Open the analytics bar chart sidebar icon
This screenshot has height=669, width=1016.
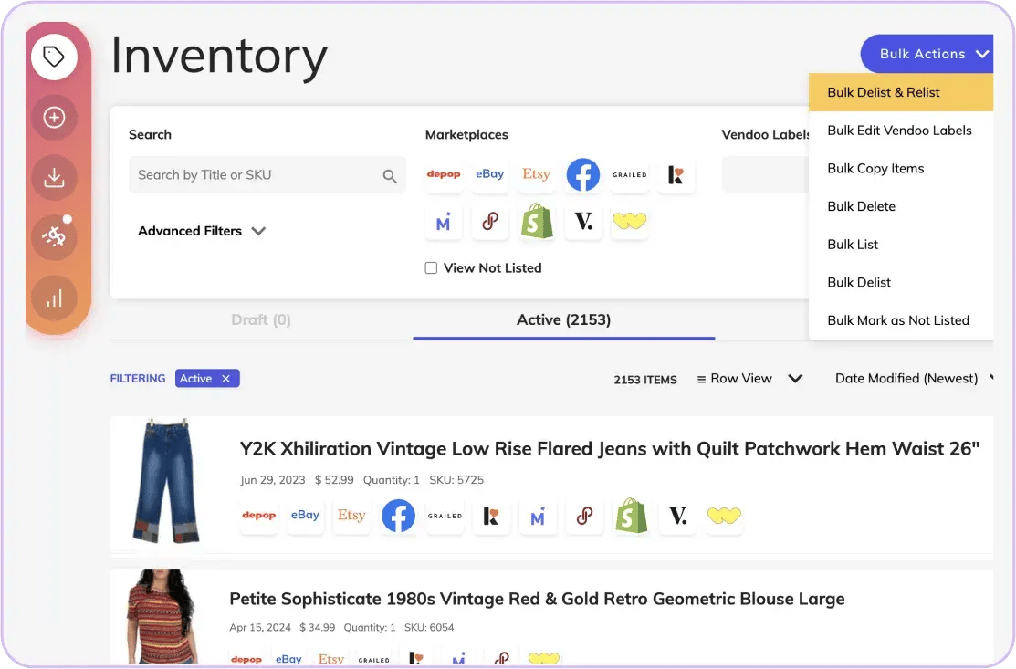[54, 298]
